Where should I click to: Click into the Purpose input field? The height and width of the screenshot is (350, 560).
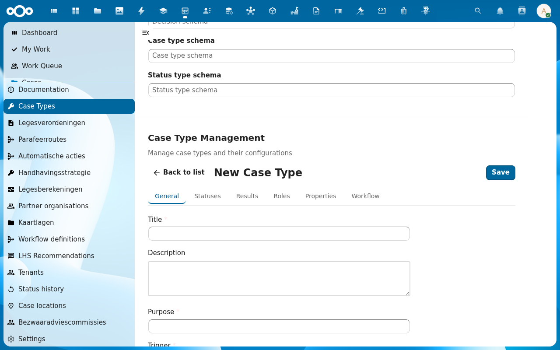pos(279,326)
